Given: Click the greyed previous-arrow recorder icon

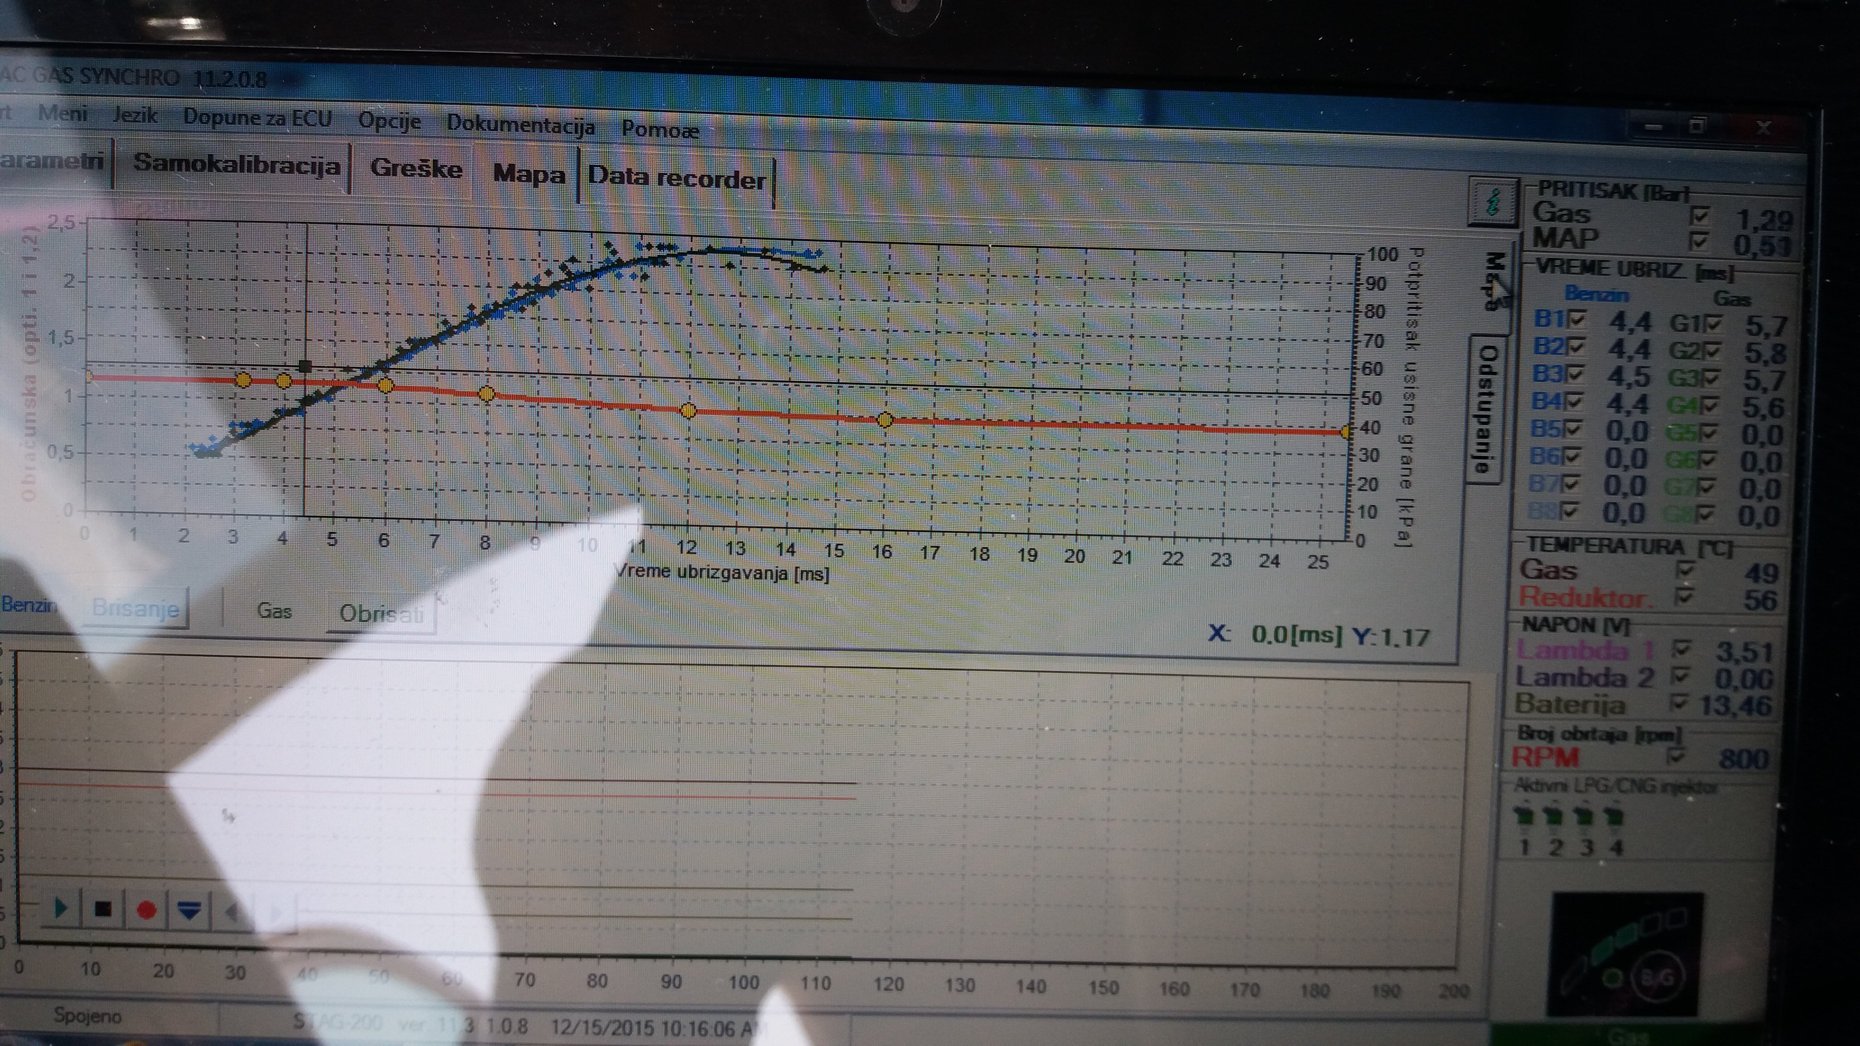Looking at the screenshot, I should (231, 913).
